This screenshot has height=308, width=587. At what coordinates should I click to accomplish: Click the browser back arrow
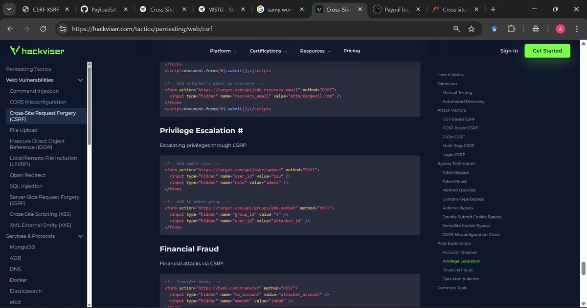[10, 29]
